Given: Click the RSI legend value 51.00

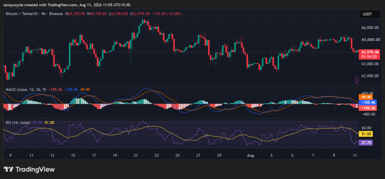Looking at the screenshot, I should click(49, 123).
